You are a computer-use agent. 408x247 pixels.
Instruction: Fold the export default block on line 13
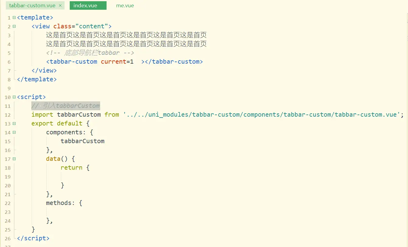[14, 124]
